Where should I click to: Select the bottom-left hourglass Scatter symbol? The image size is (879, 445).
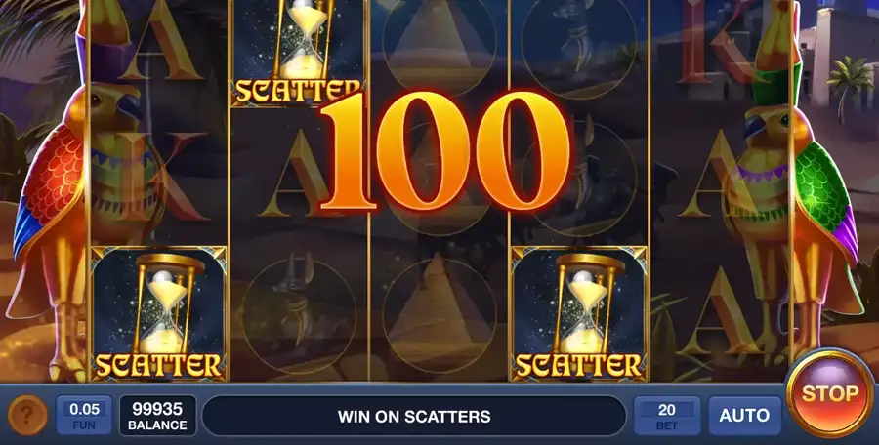[x=158, y=314]
